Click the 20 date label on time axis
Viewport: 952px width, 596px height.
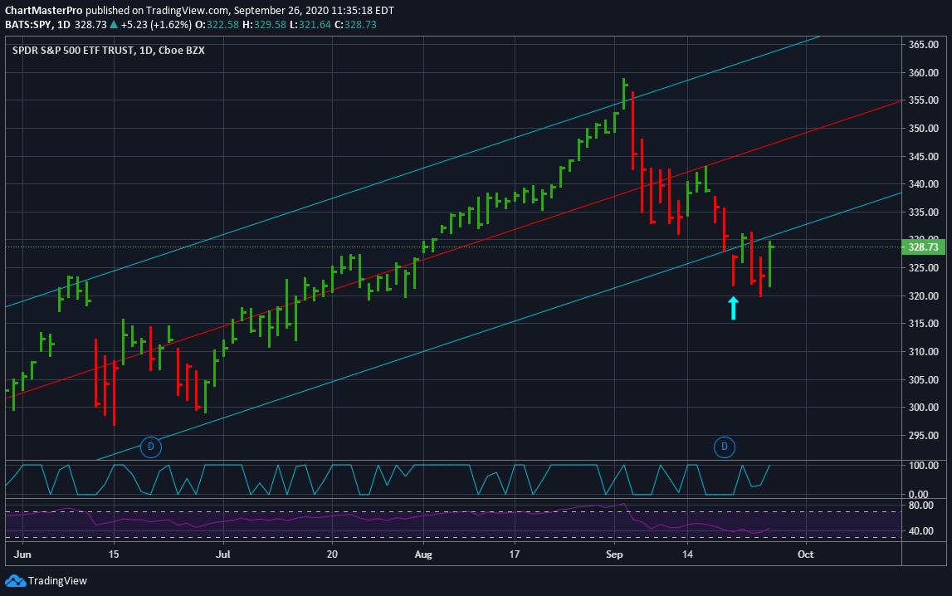pyautogui.click(x=331, y=554)
